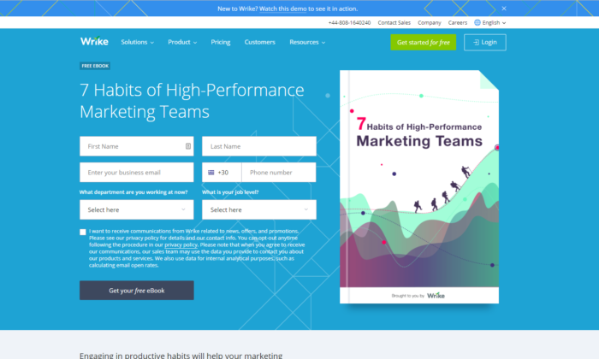Open the job level dropdown
Screen dimensions: 599x359
[x=258, y=209]
